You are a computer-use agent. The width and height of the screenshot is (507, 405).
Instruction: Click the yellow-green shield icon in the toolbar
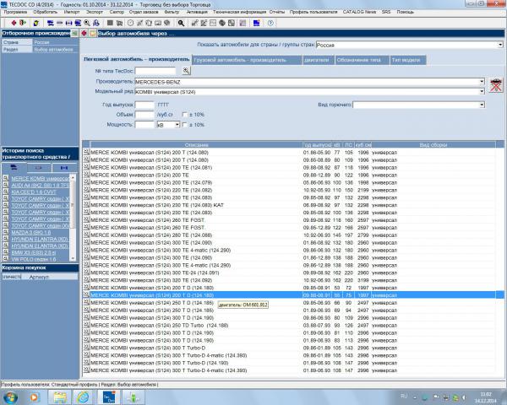coord(36,23)
